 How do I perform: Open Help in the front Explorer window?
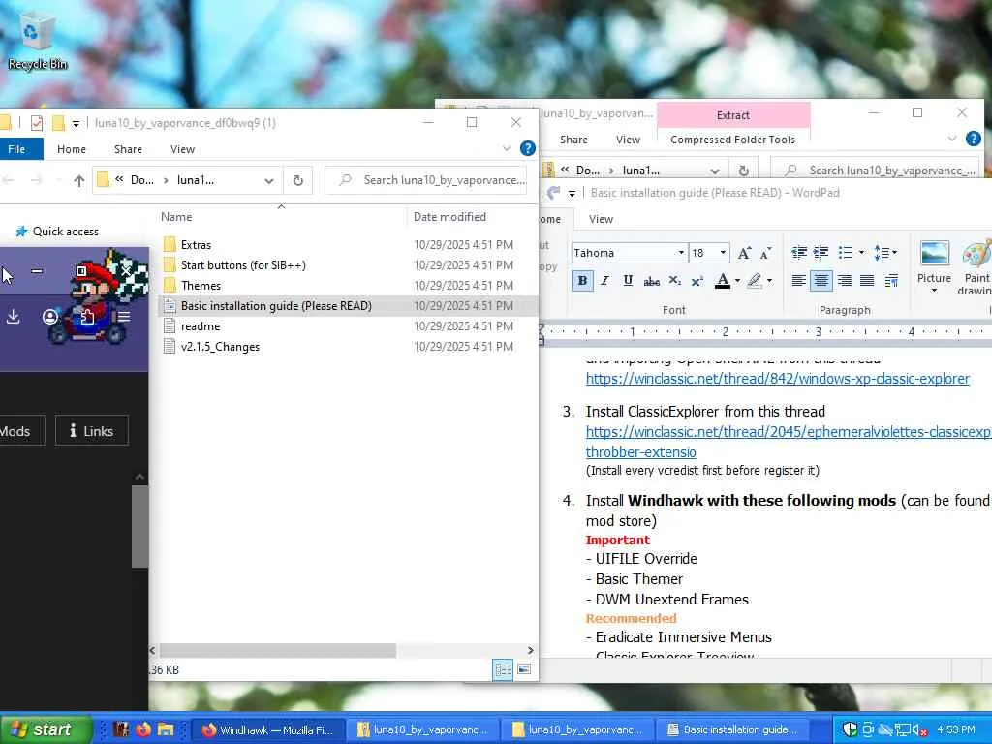528,148
